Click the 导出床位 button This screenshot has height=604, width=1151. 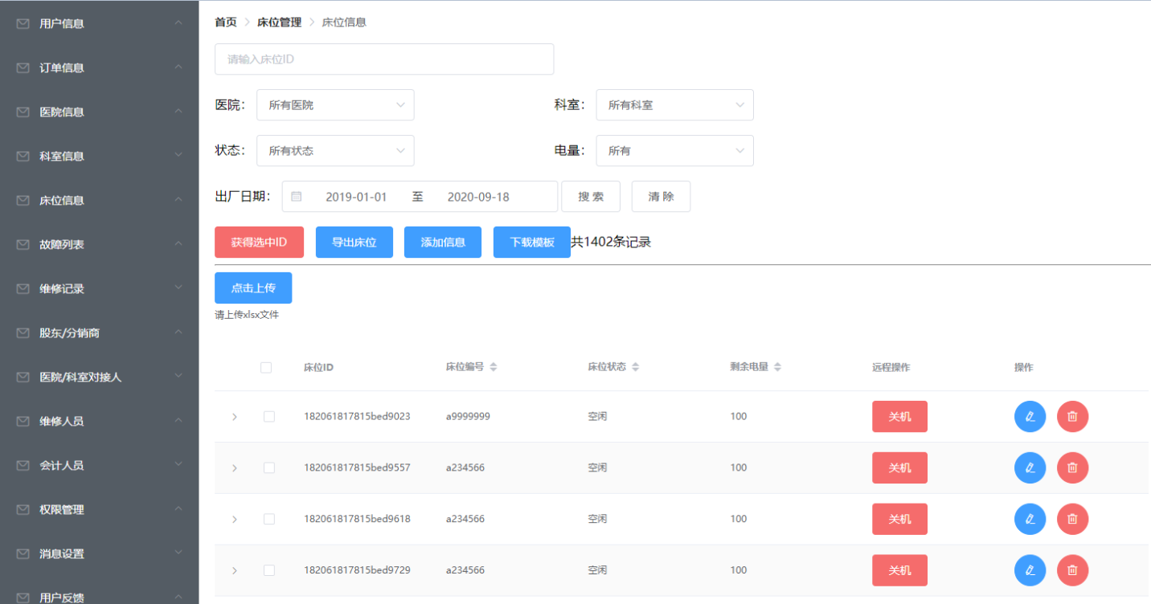[x=354, y=242]
